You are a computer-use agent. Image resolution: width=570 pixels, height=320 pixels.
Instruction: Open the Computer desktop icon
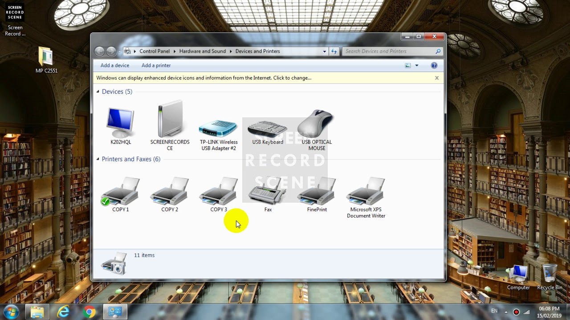tap(518, 277)
